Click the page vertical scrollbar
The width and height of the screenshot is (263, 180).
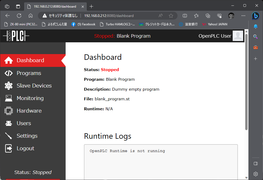point(246,82)
